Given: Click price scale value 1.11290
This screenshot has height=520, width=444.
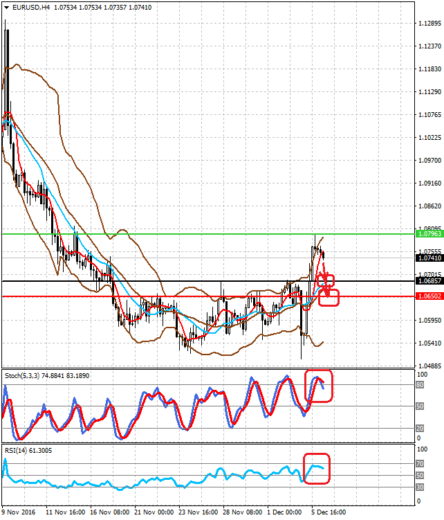Looking at the screenshot, I should (429, 92).
